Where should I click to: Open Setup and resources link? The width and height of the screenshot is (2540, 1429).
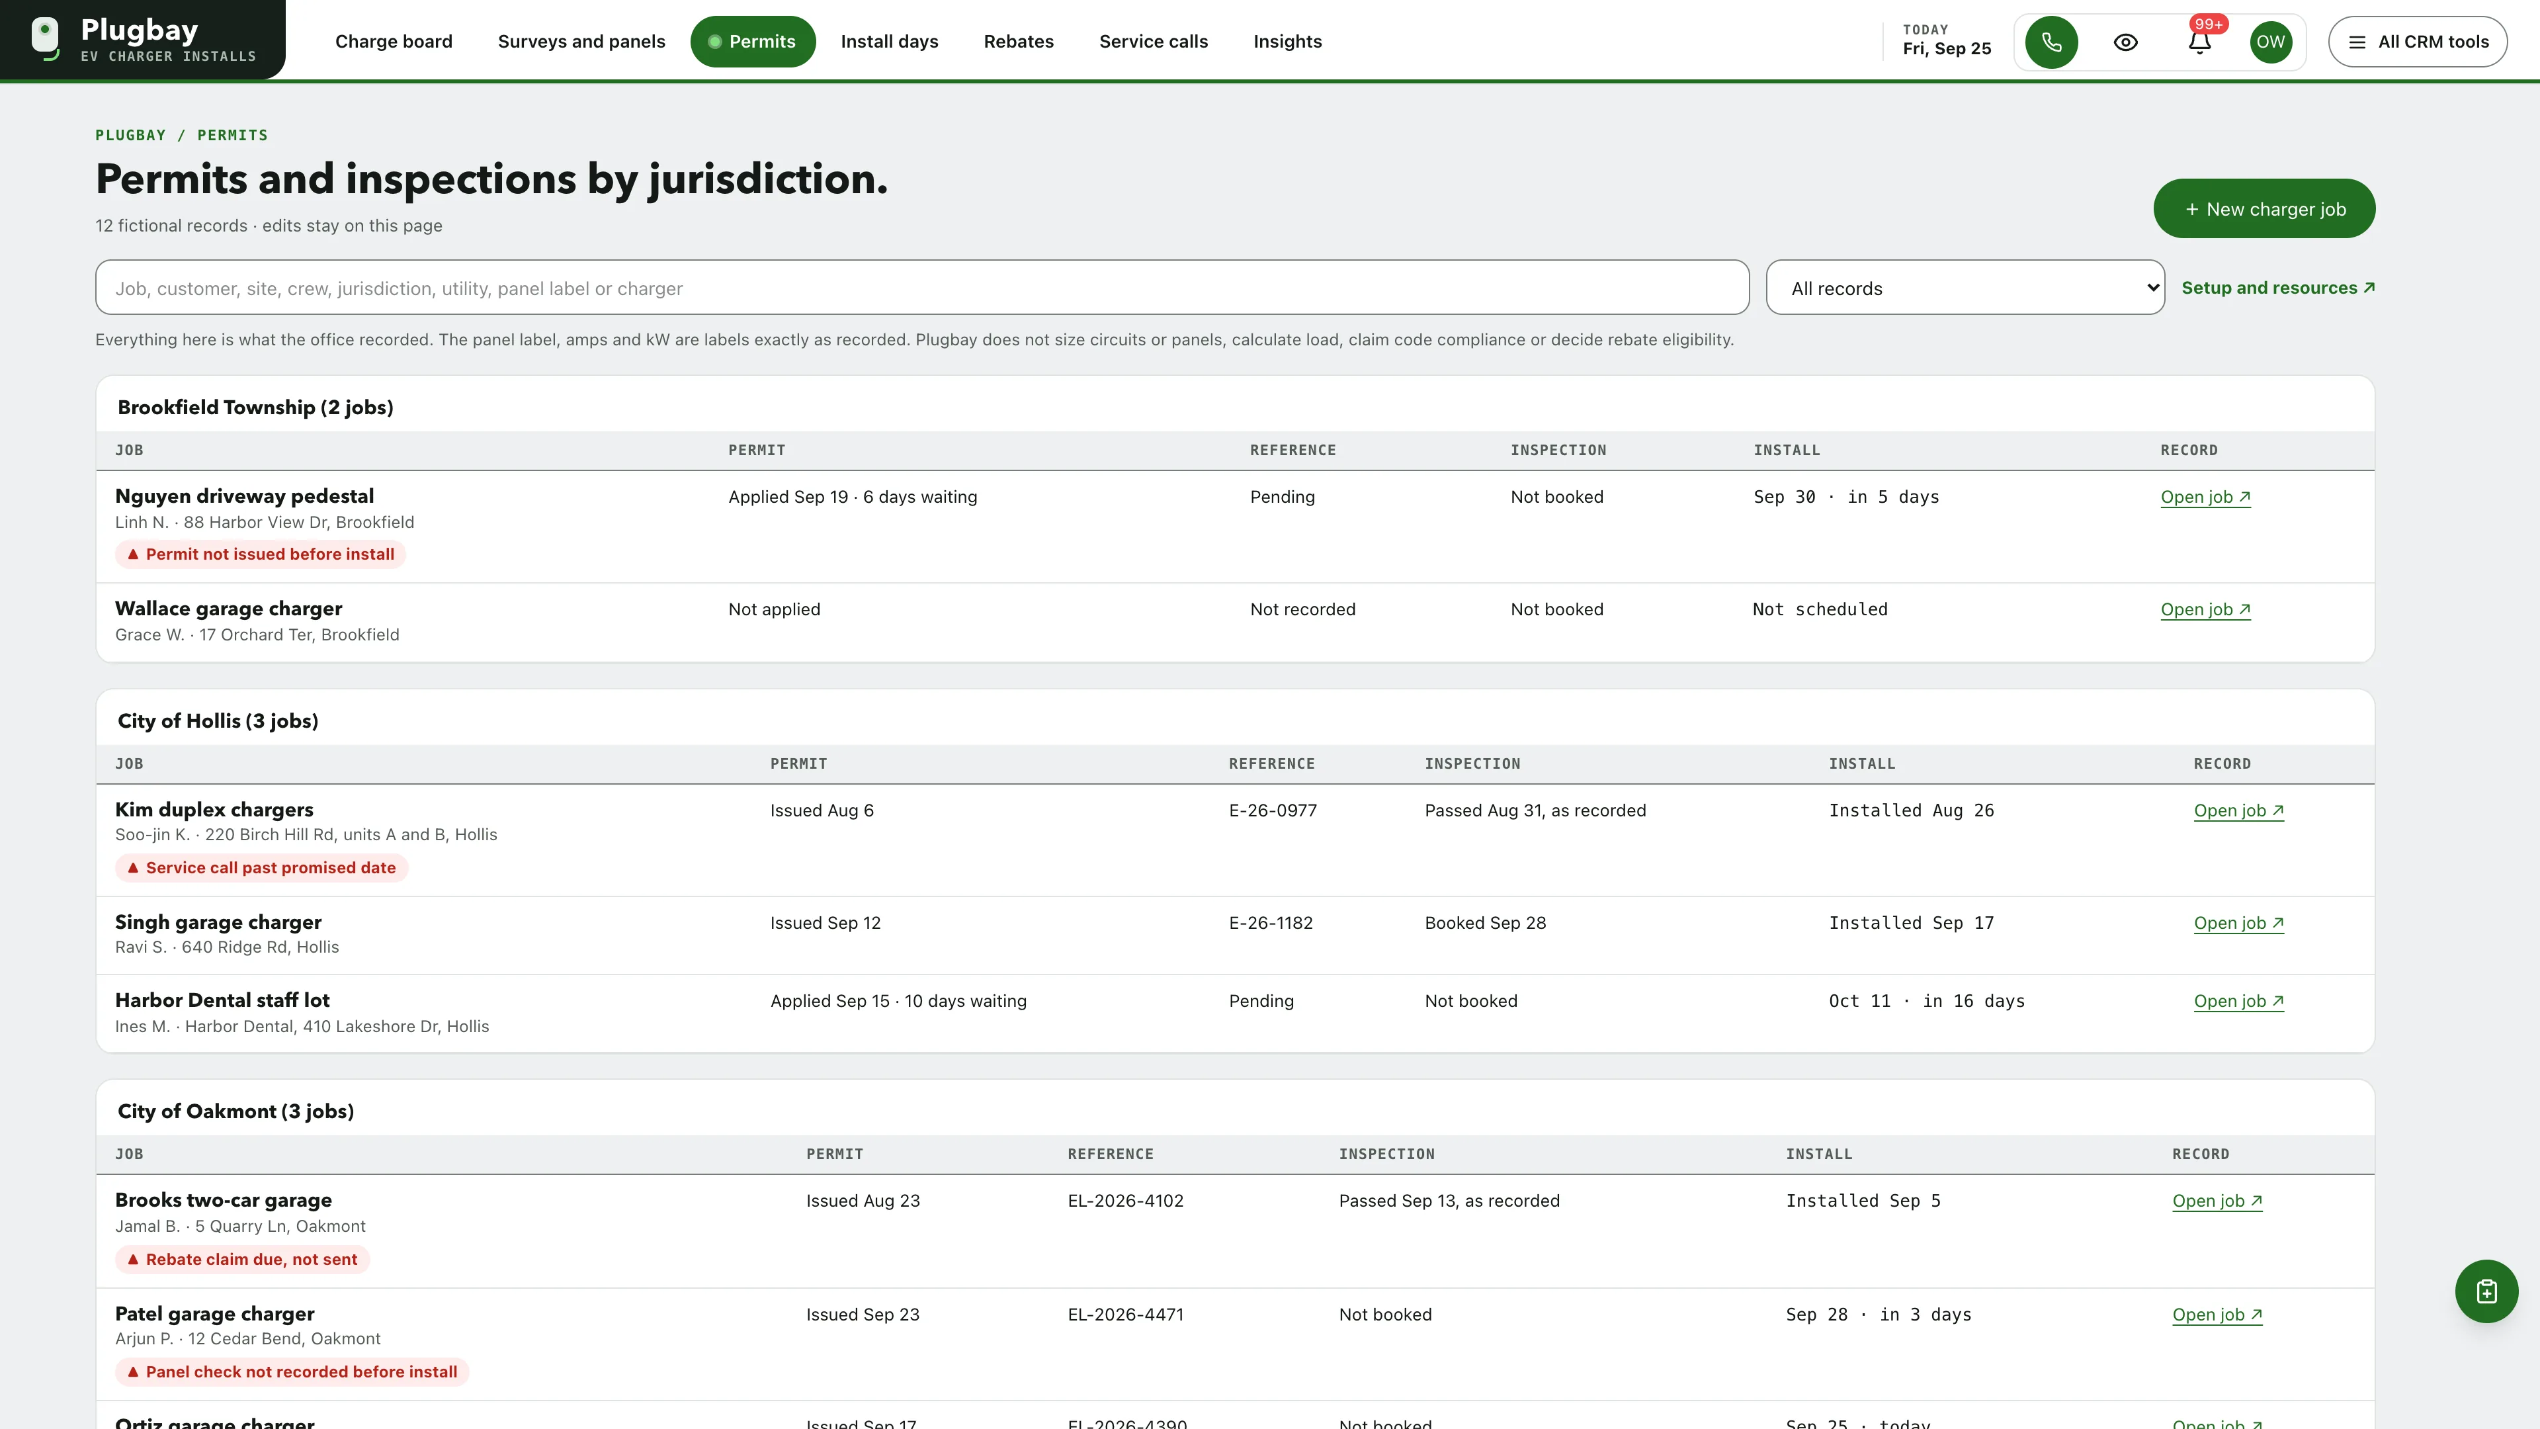pos(2277,288)
